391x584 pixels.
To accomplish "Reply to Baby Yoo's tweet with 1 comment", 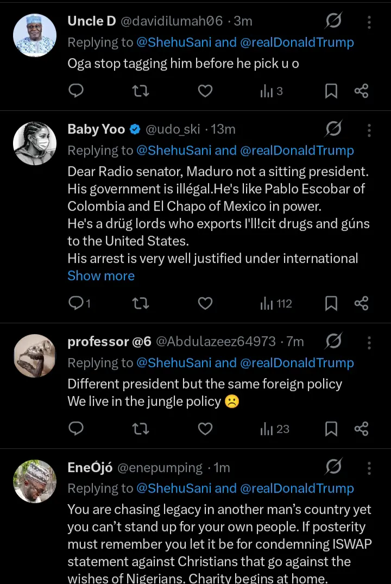I will tap(79, 303).
